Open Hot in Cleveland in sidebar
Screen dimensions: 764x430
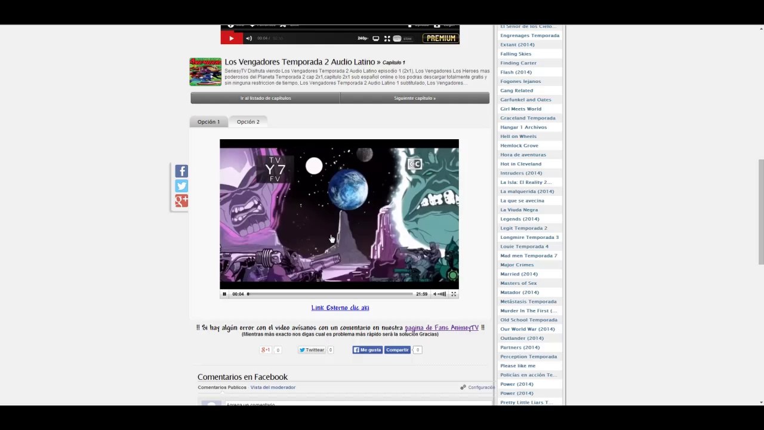pyautogui.click(x=521, y=164)
